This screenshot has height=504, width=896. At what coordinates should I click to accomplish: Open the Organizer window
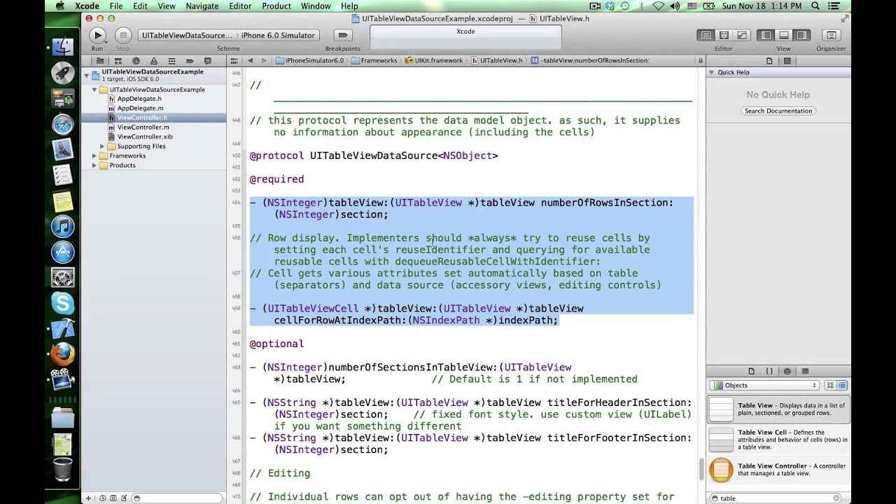[x=832, y=35]
